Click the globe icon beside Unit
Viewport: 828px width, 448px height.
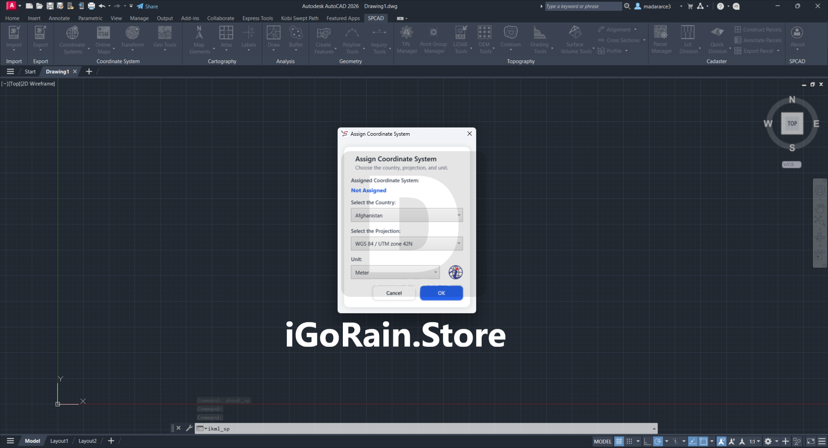coord(455,272)
